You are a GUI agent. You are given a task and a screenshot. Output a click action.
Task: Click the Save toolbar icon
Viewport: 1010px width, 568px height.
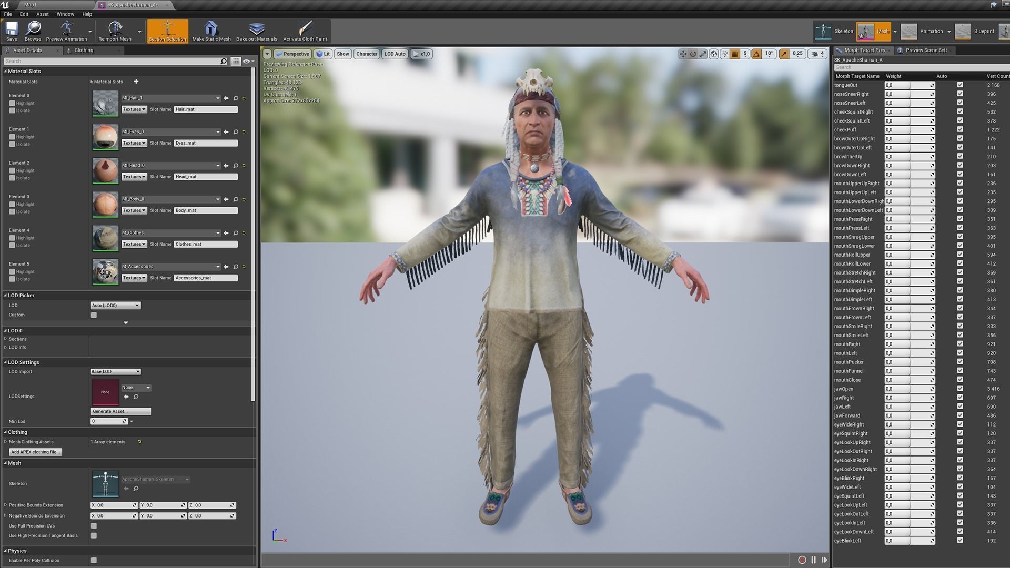click(x=12, y=31)
